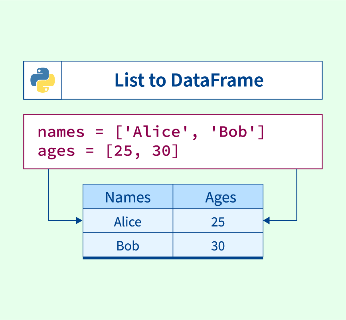Click the number 30 in the code line

[x=161, y=151]
